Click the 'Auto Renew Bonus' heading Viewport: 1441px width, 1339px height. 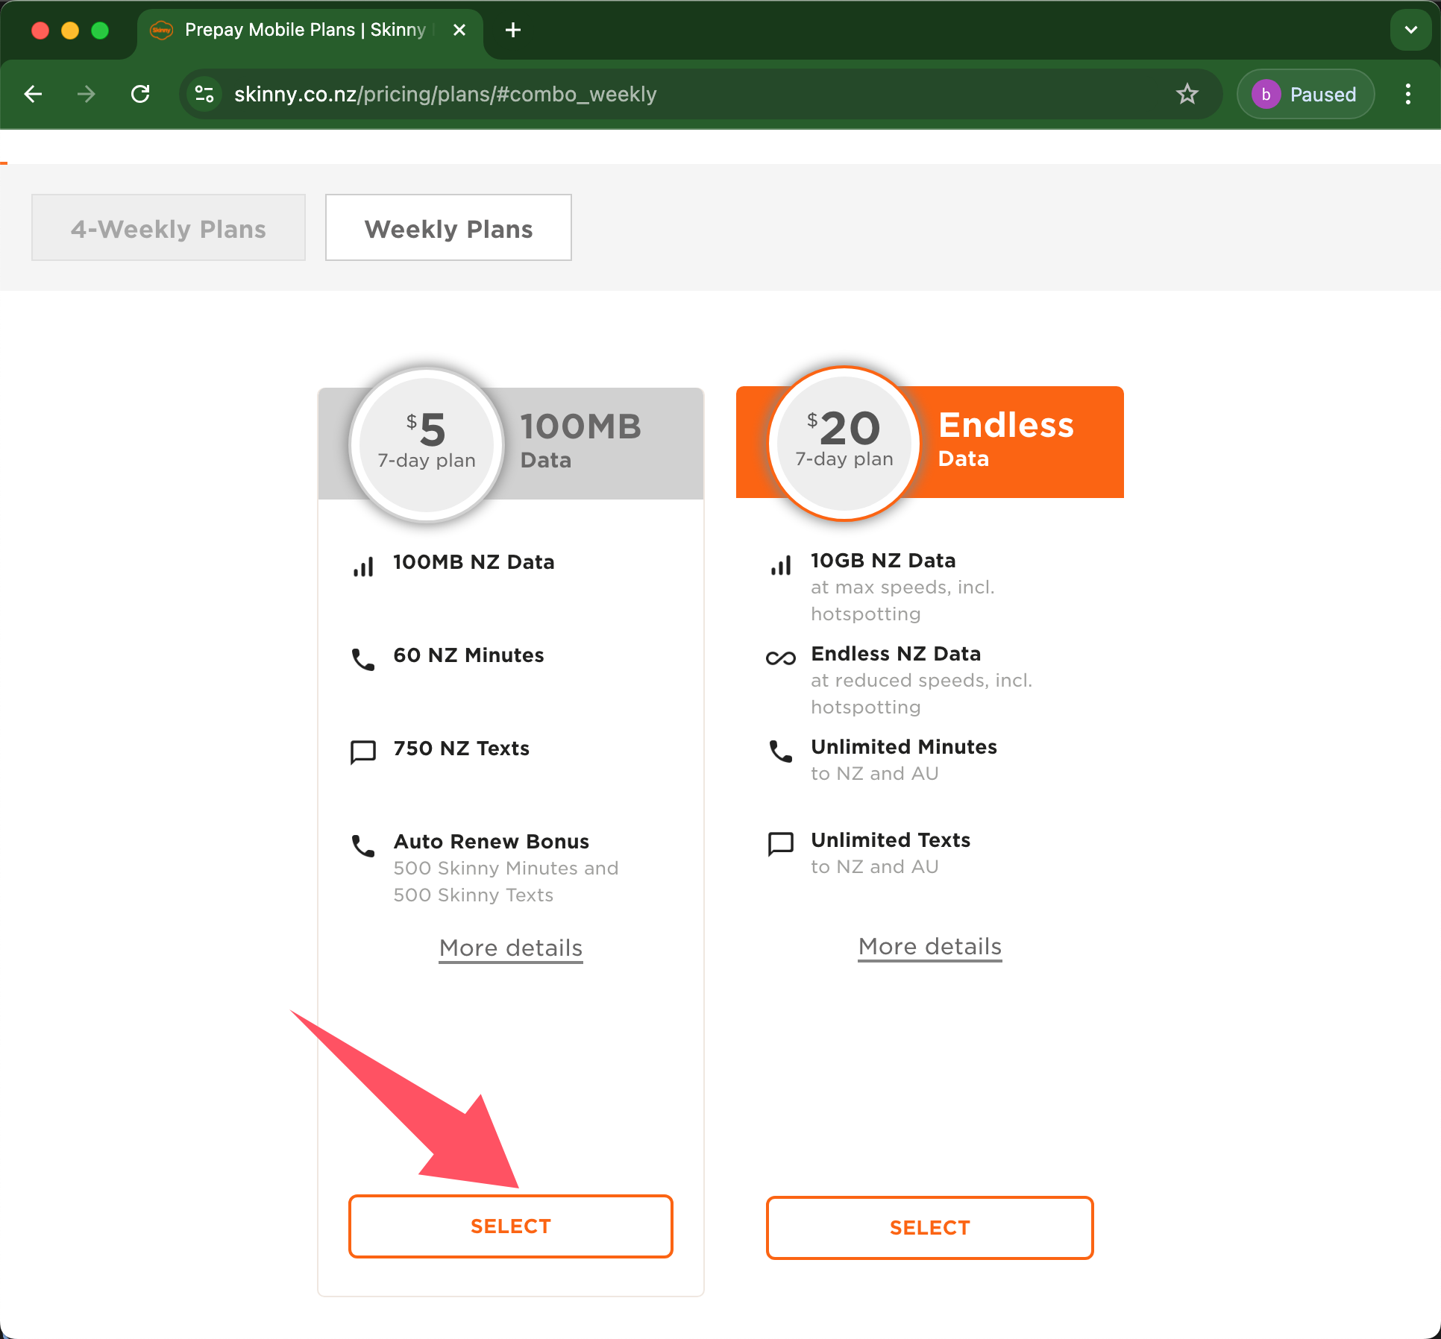tap(492, 842)
